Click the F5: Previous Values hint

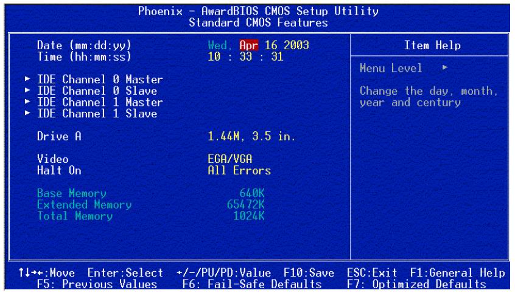[97, 284]
